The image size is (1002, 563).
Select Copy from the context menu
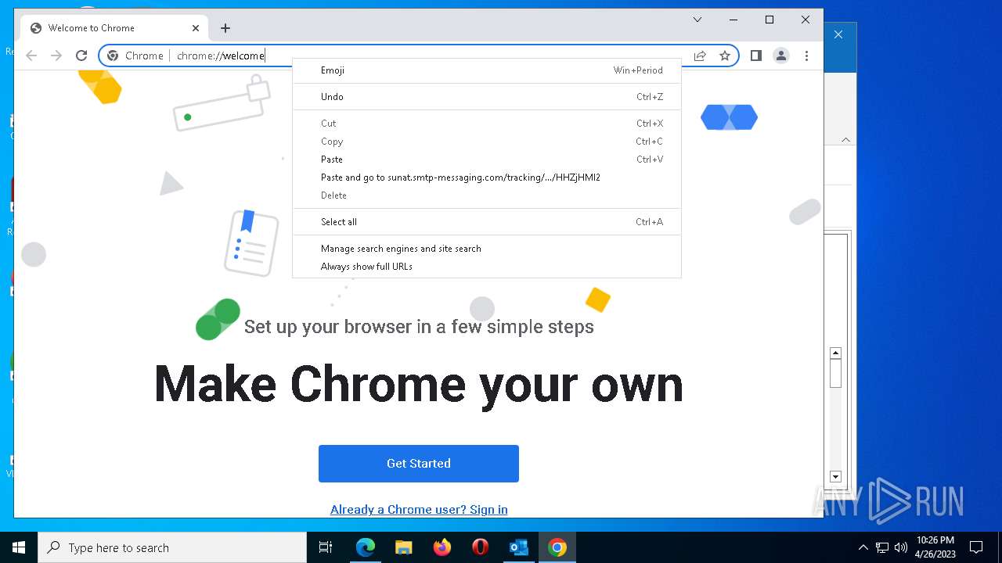tap(487, 142)
